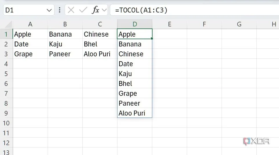Select row 1 header
The height and width of the screenshot is (155, 279).
click(x=6, y=34)
